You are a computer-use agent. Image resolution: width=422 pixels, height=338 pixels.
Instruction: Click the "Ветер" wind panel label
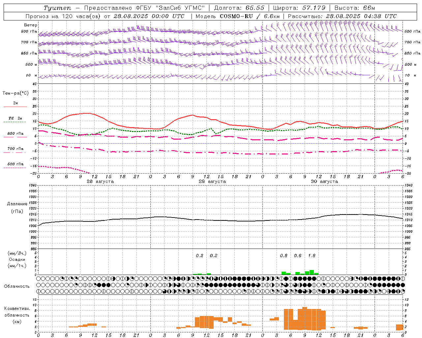(31, 25)
